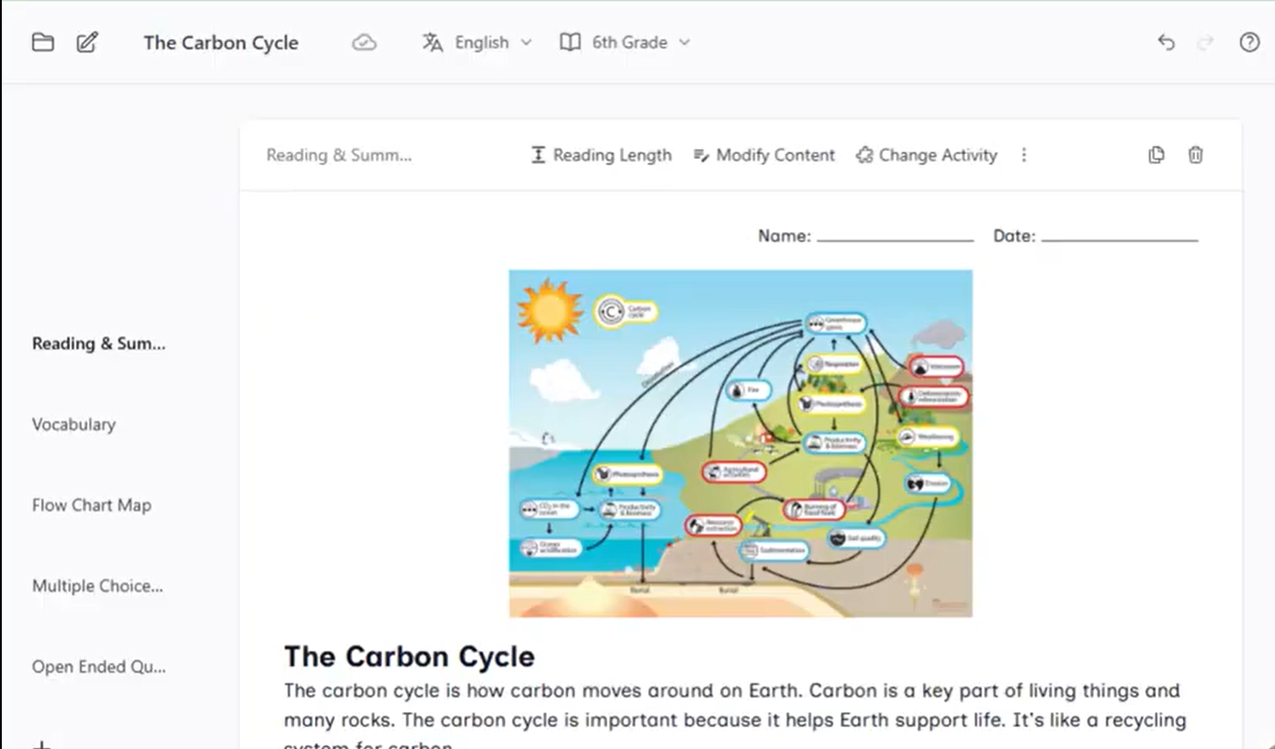The height and width of the screenshot is (749, 1275).
Task: Undo the last change
Action: point(1166,43)
